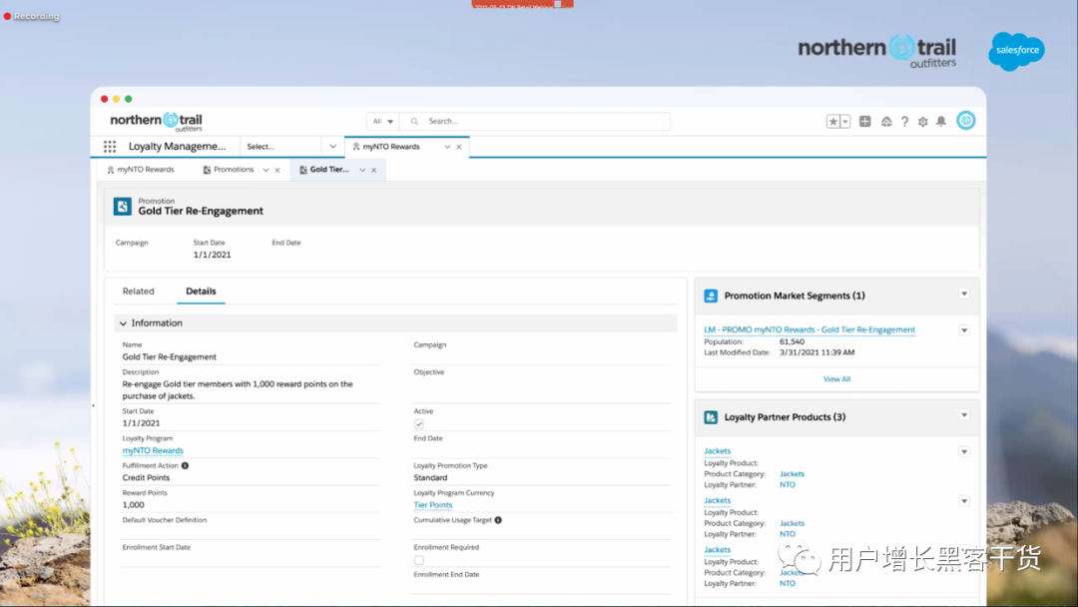
Task: Click View All under Promotion Market Segments
Action: pyautogui.click(x=836, y=378)
